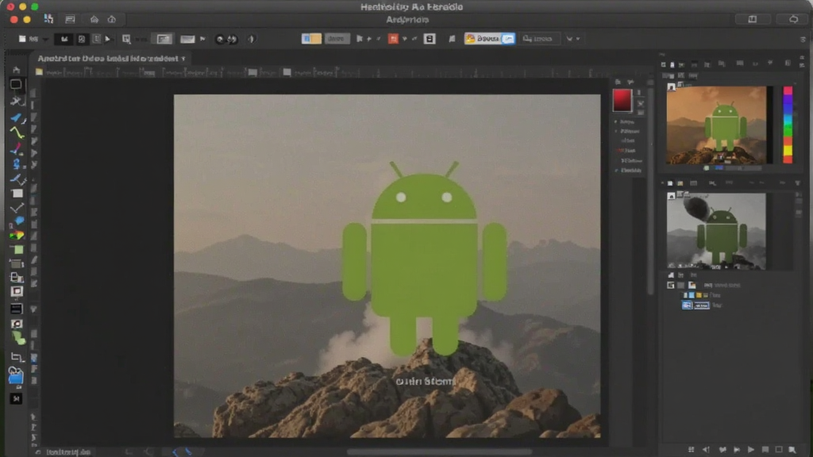Select the white rectangle shape tool
The width and height of the screenshot is (813, 457).
(x=17, y=194)
